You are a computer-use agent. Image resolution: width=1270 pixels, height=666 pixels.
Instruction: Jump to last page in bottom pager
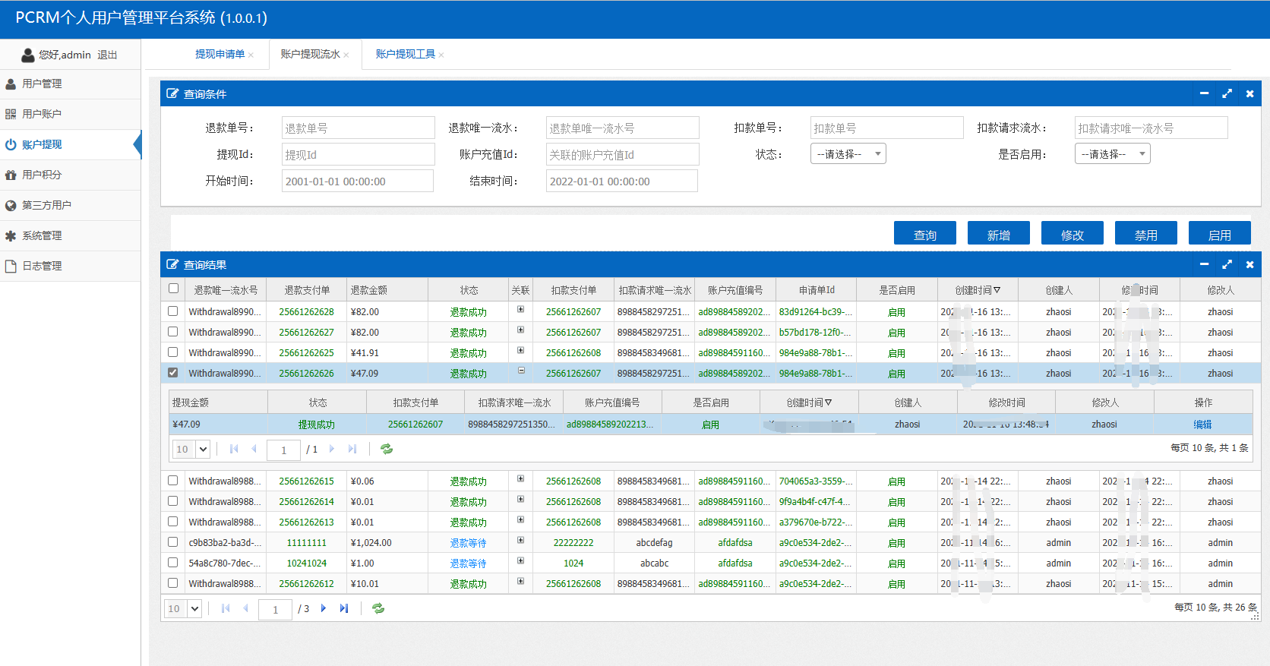pos(344,608)
